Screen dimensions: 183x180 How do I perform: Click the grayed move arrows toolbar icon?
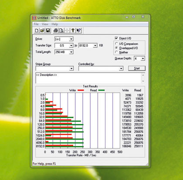tap(67, 31)
